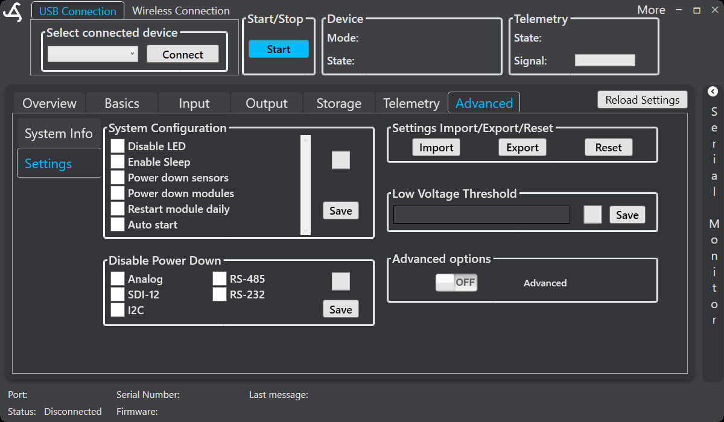Screen dimensions: 724x422
Task: Check the Enable Sleep checkbox
Action: tap(118, 162)
